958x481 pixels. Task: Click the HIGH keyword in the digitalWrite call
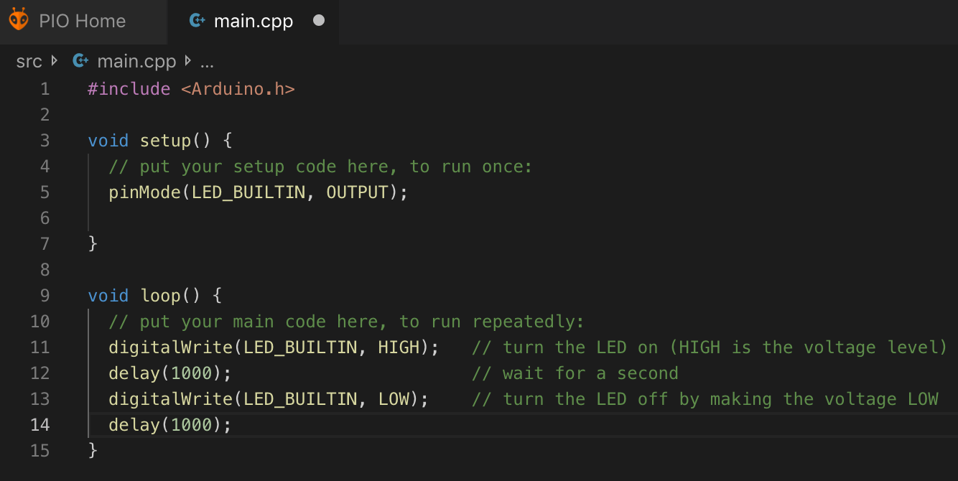point(399,347)
